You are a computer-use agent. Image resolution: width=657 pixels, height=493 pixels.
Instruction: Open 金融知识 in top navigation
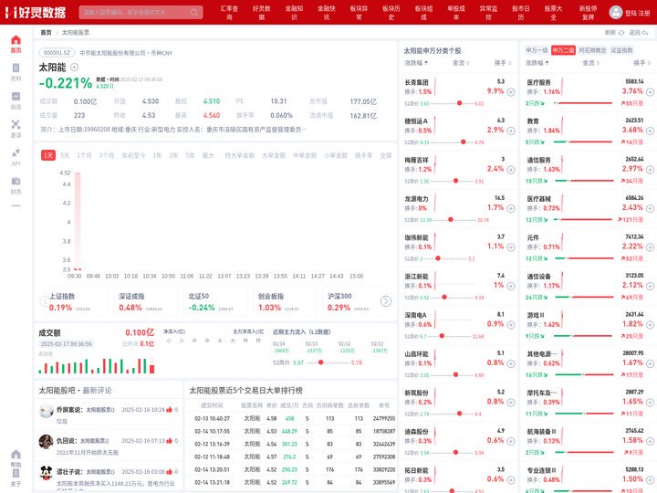point(294,13)
